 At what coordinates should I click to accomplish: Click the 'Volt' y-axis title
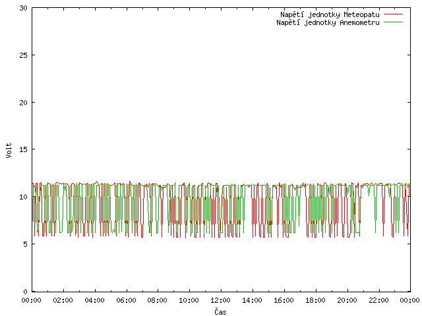(9, 150)
